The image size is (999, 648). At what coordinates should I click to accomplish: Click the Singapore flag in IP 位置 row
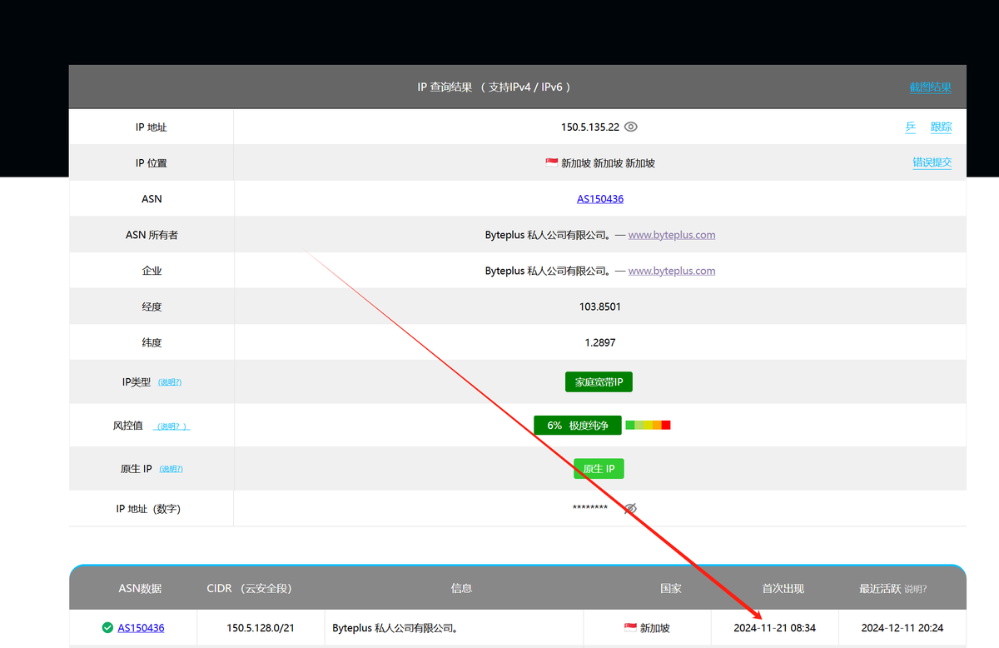click(x=551, y=163)
